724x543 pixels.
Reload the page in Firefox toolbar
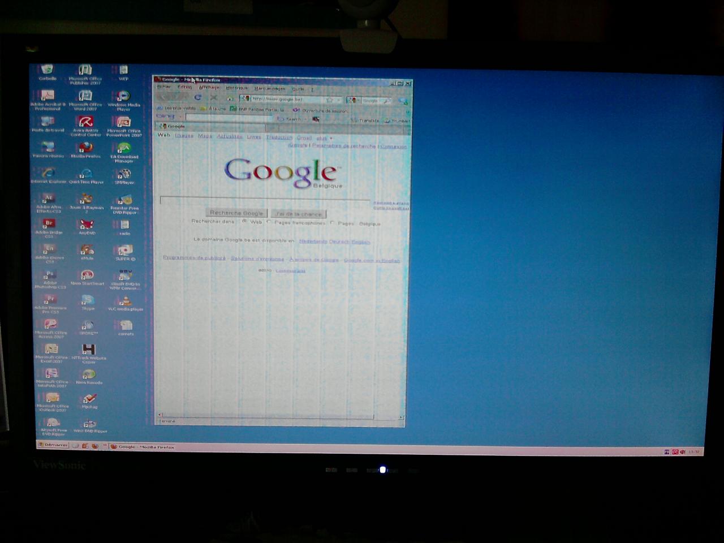(x=198, y=98)
